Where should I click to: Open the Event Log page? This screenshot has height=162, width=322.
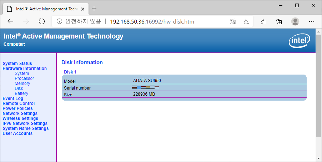coord(13,98)
